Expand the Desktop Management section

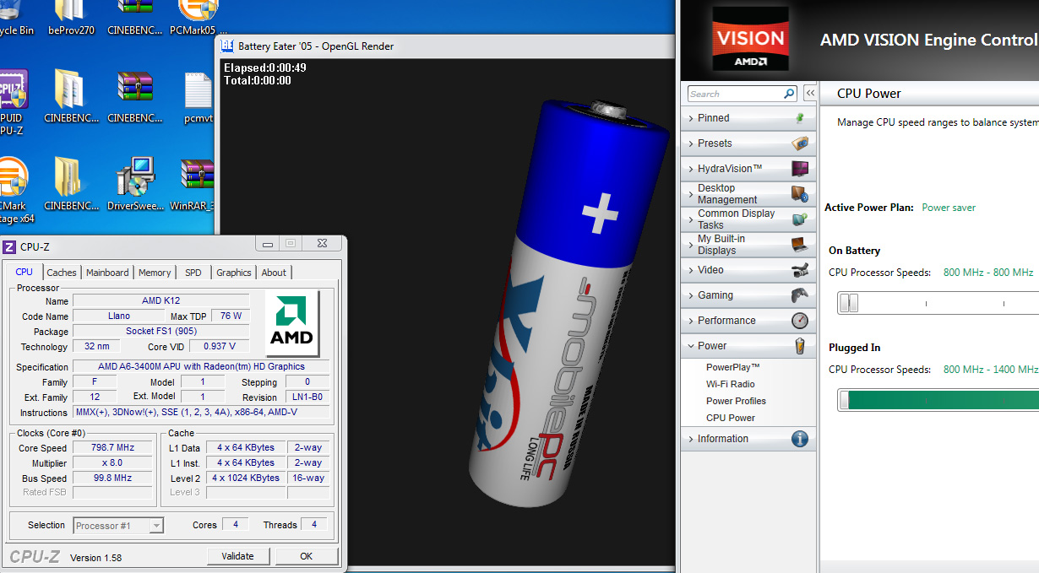pyautogui.click(x=748, y=194)
